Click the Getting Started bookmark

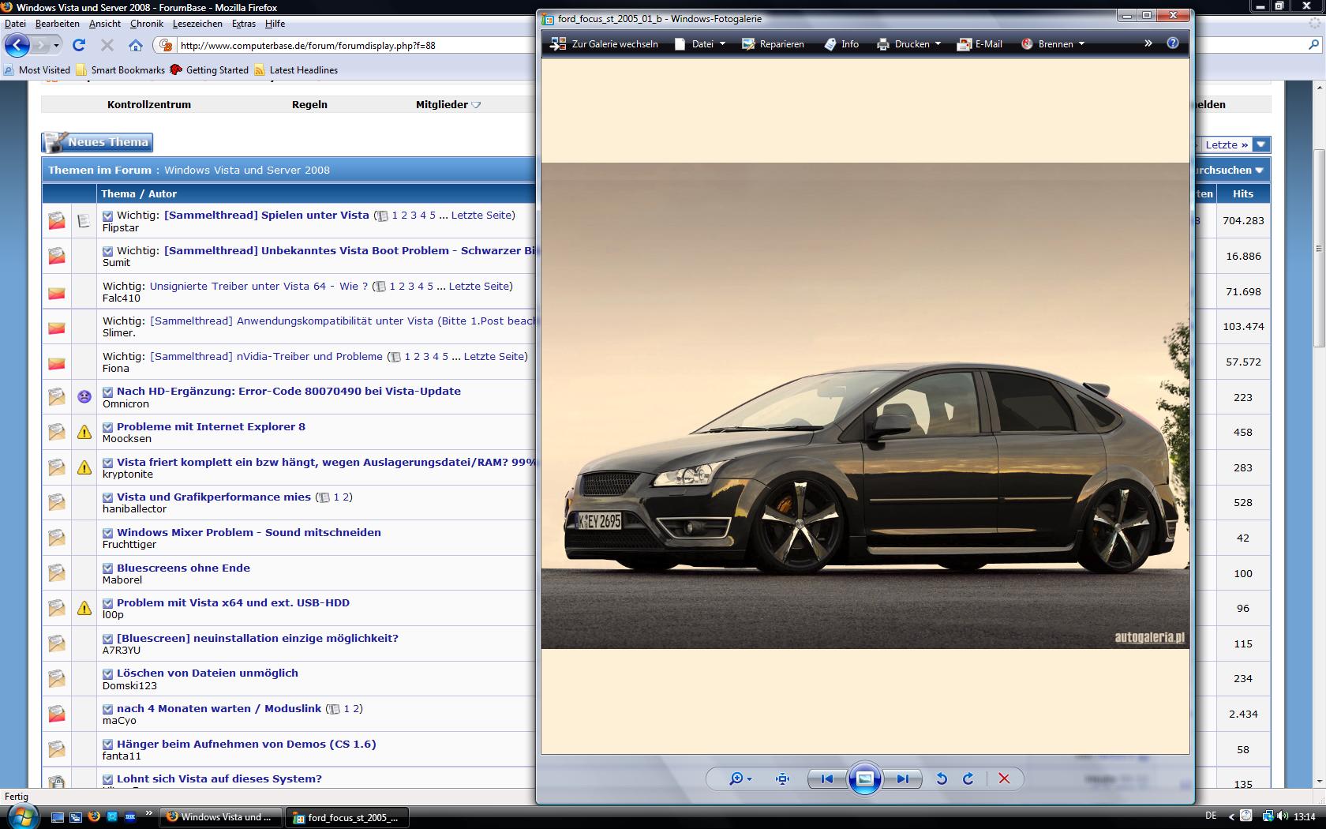210,69
